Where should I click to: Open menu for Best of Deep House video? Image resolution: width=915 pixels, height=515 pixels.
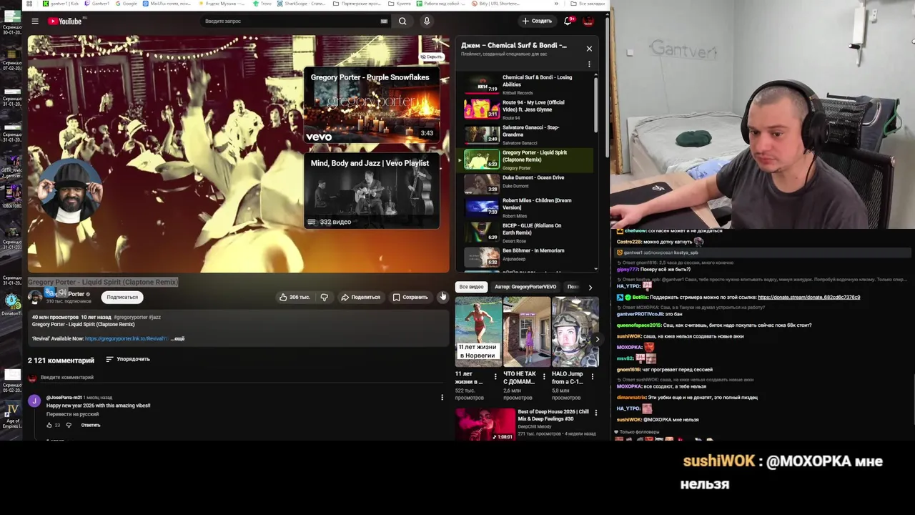click(x=595, y=413)
